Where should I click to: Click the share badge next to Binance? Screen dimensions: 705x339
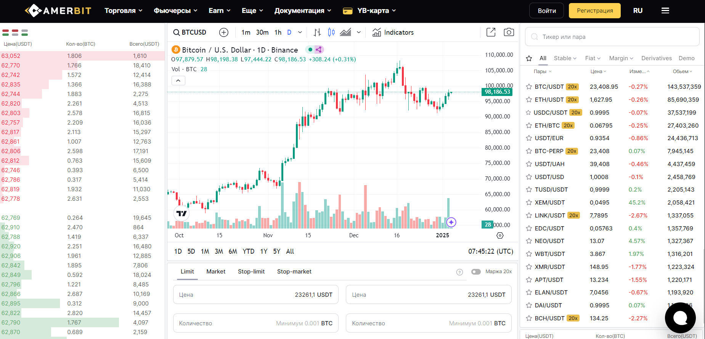(319, 50)
